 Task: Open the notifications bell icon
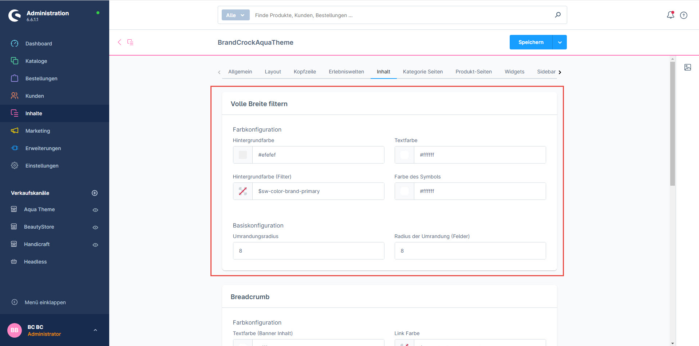(x=670, y=15)
